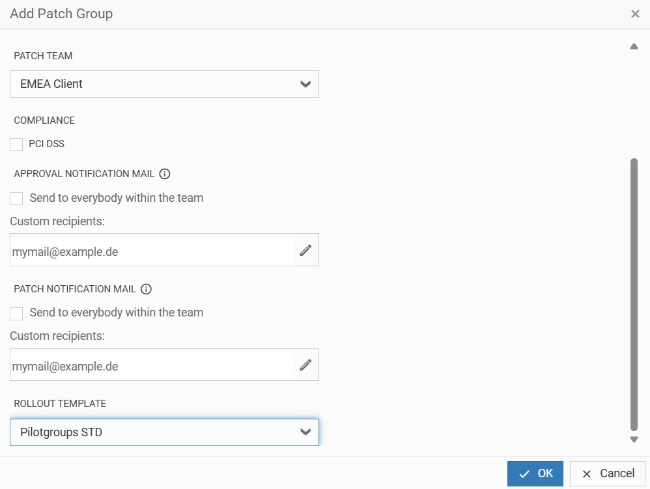This screenshot has width=650, height=489.
Task: Click pencil edit icon for approval recipients
Action: [305, 250]
